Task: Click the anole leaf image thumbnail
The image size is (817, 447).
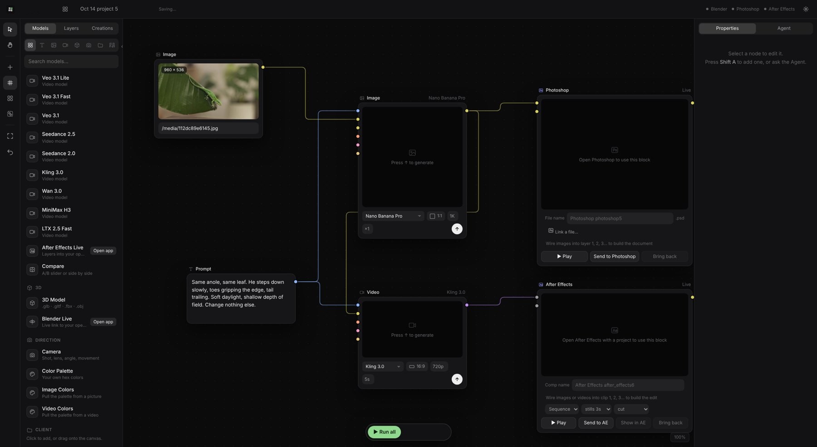Action: pyautogui.click(x=208, y=92)
